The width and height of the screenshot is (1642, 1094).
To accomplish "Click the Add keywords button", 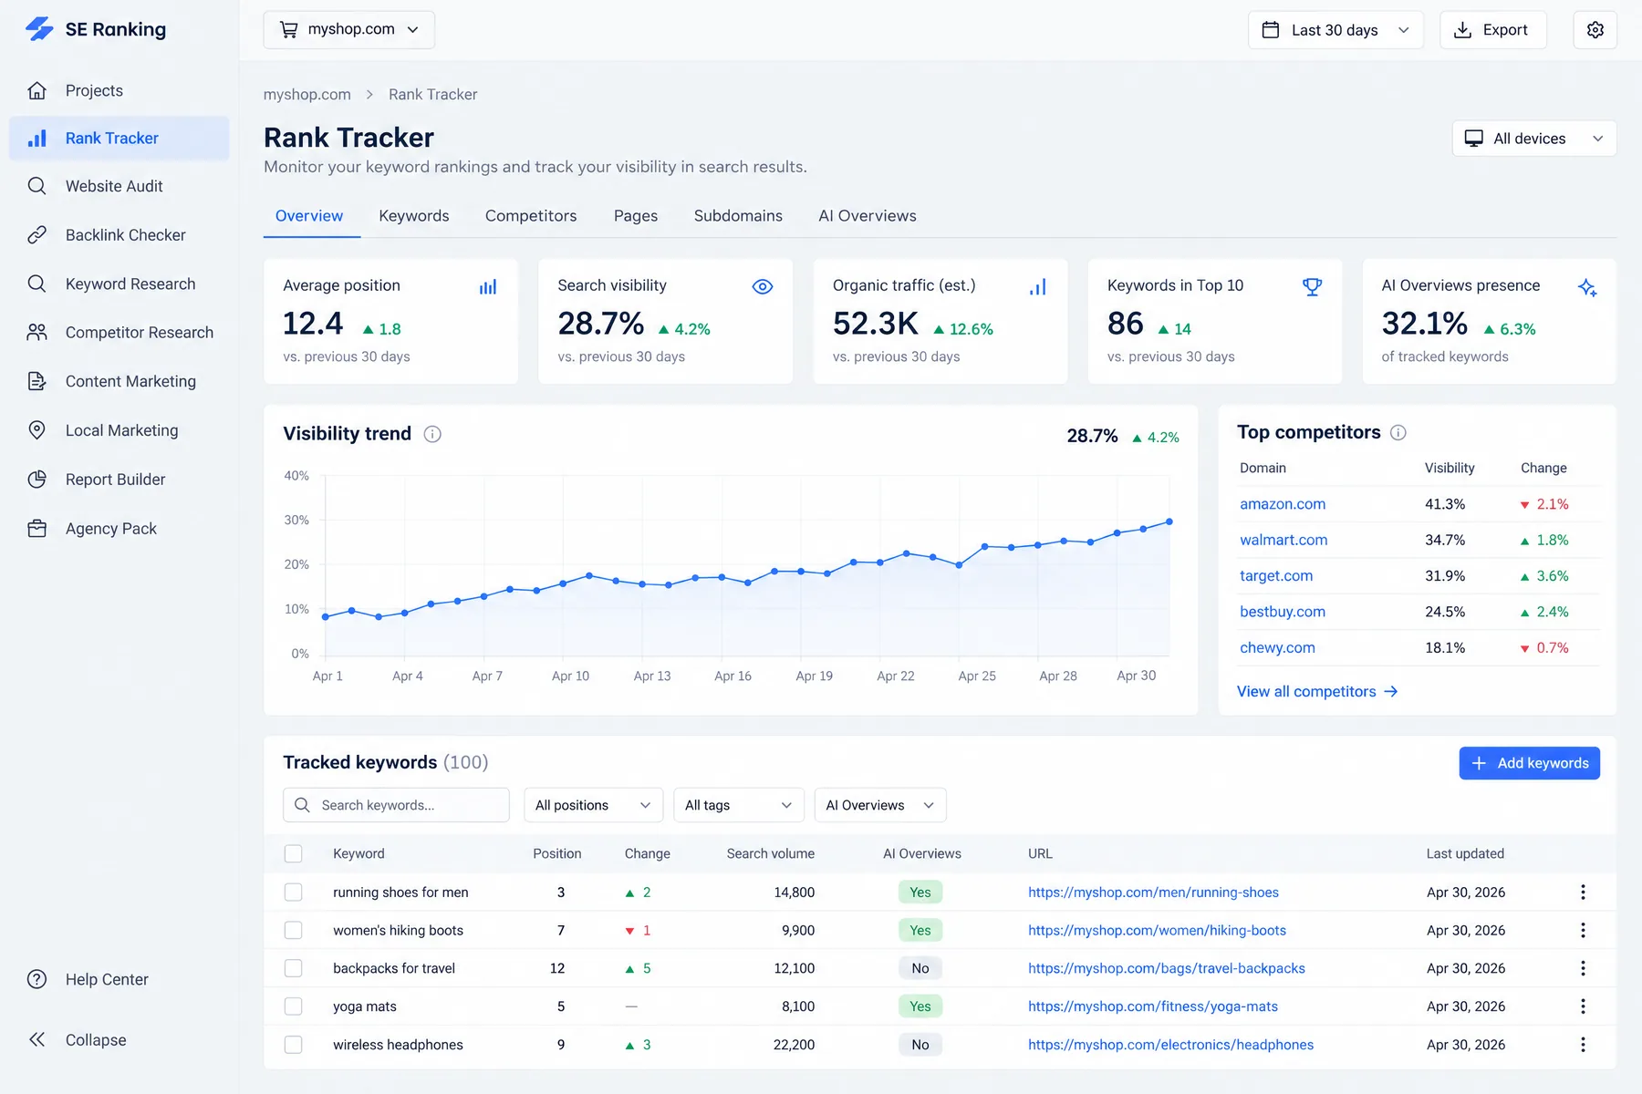I will (x=1530, y=763).
